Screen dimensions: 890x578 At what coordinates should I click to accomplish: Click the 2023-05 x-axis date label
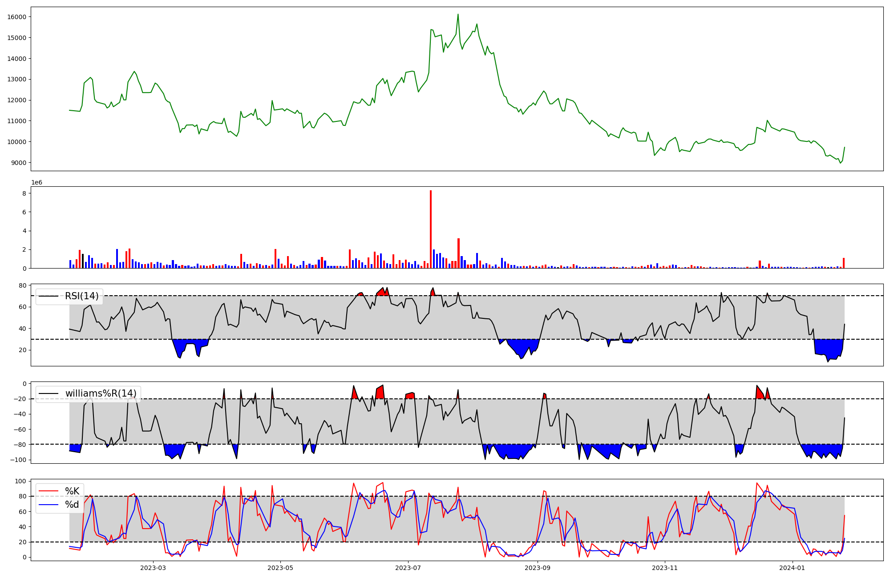(280, 568)
